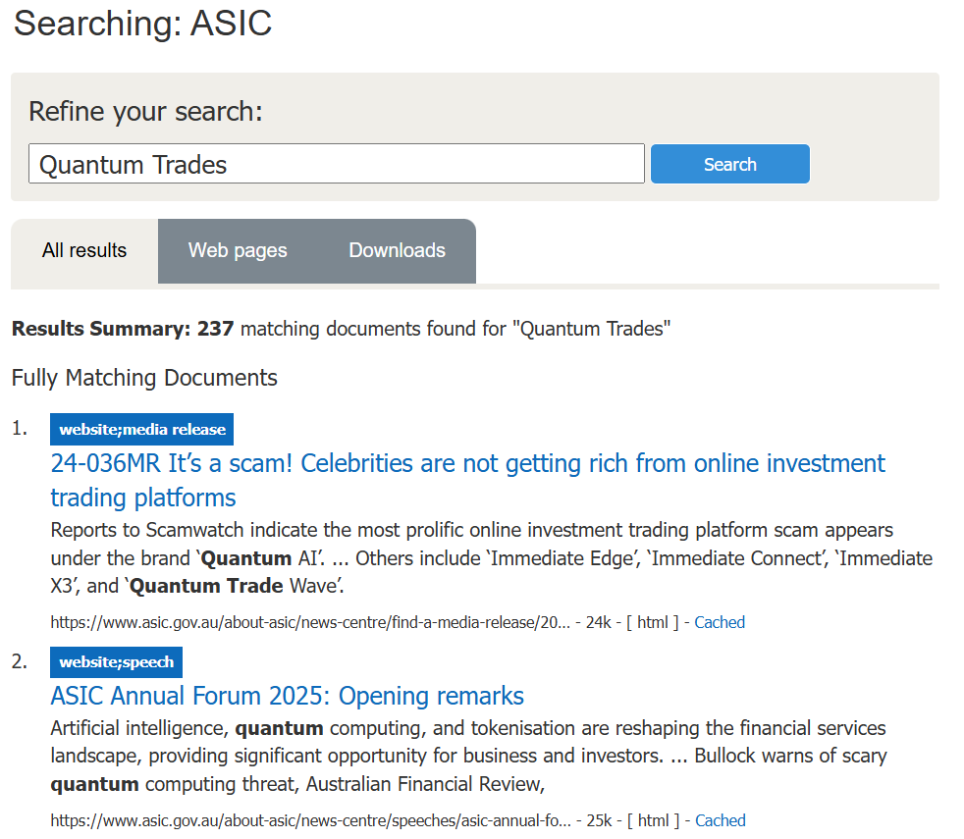964x839 pixels.
Task: Click the Refine your search text field
Action: [337, 164]
